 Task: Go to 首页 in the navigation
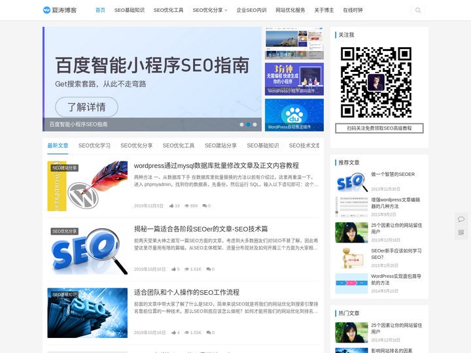coord(100,10)
